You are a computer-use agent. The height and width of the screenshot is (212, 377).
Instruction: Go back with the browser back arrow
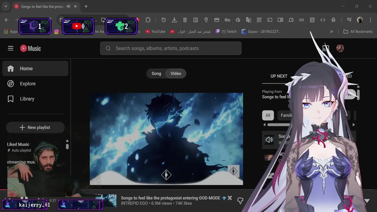6,20
